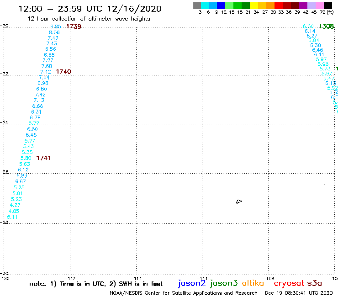Click the wave height value '7.27'

[x=48, y=61]
